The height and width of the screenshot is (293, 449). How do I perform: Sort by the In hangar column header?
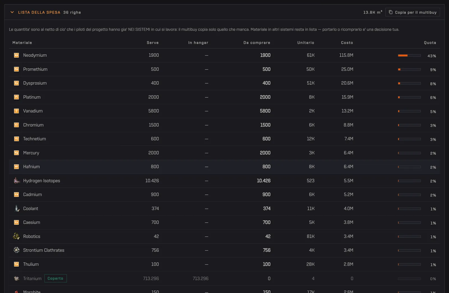(x=198, y=43)
